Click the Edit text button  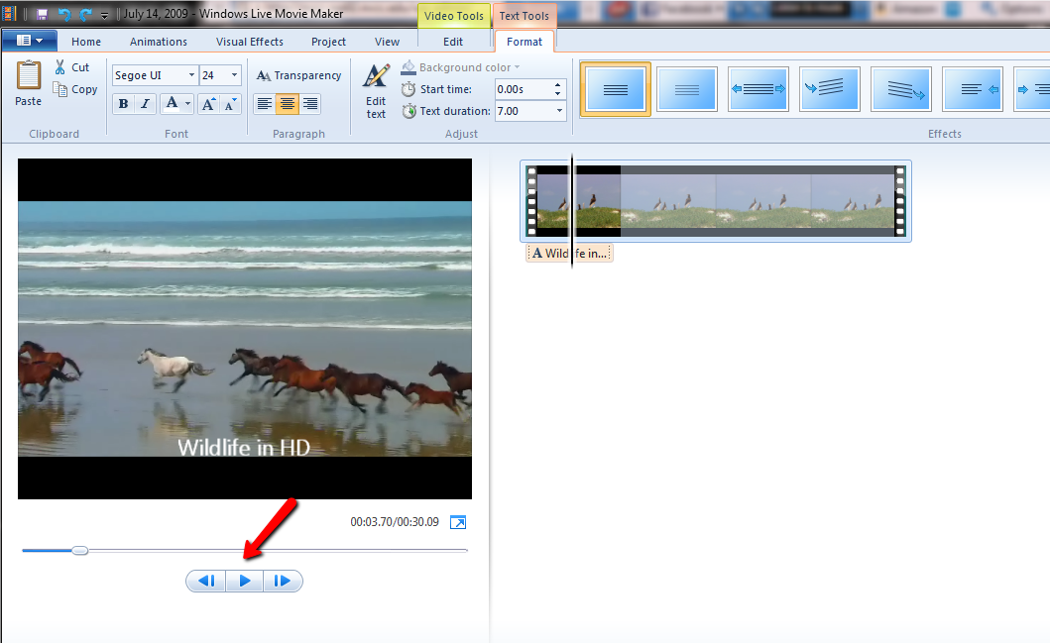[x=376, y=92]
